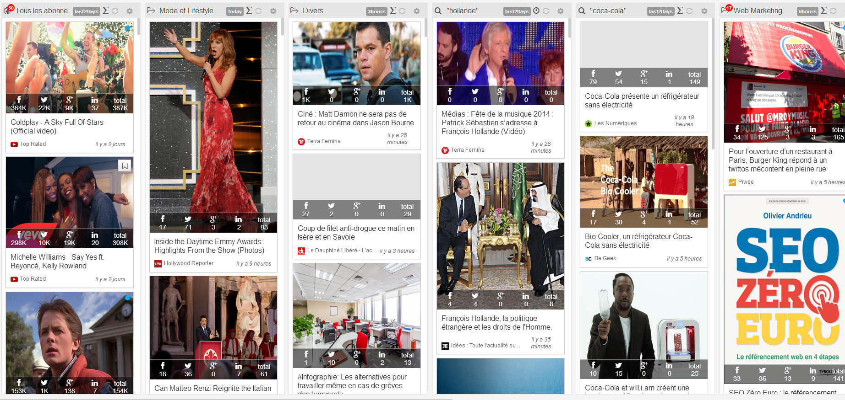Click the Patrick Sébastien video thumbnail

pos(501,63)
